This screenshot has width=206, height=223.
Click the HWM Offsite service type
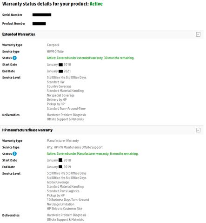tap(55, 52)
